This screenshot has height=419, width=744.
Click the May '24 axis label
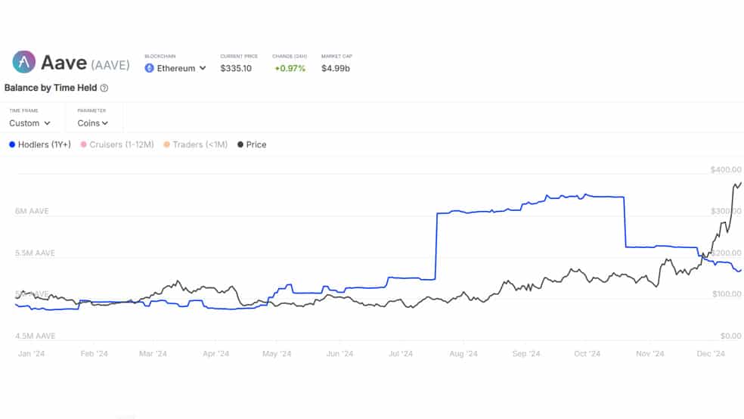(277, 353)
